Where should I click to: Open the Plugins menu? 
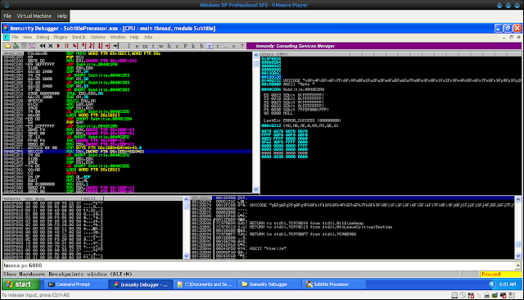(x=61, y=37)
